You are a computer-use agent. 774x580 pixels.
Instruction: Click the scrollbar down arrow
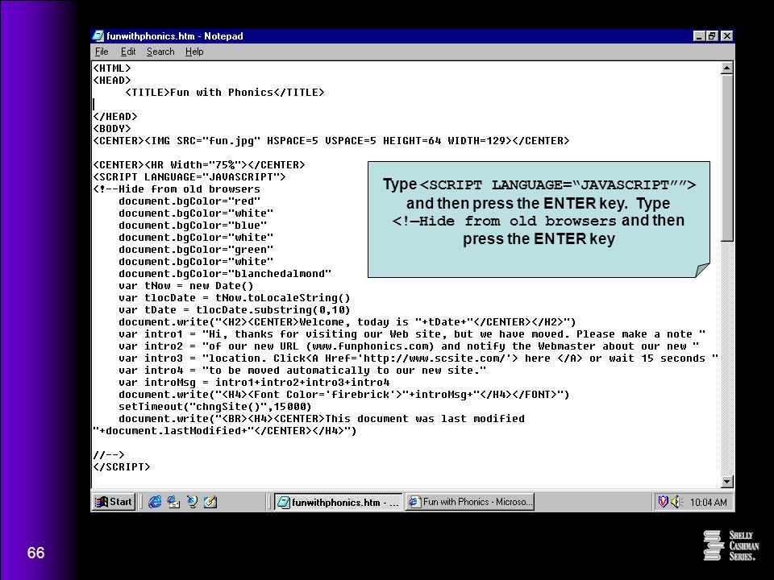[x=726, y=482]
